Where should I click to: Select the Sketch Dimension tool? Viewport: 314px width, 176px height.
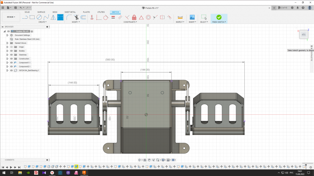point(60,17)
